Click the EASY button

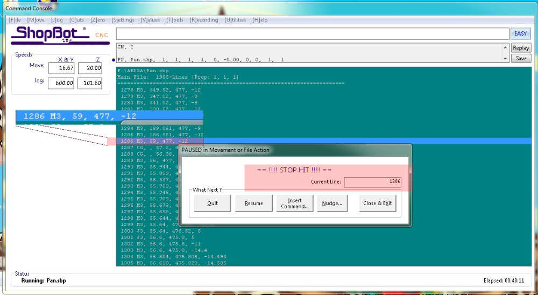click(x=520, y=34)
